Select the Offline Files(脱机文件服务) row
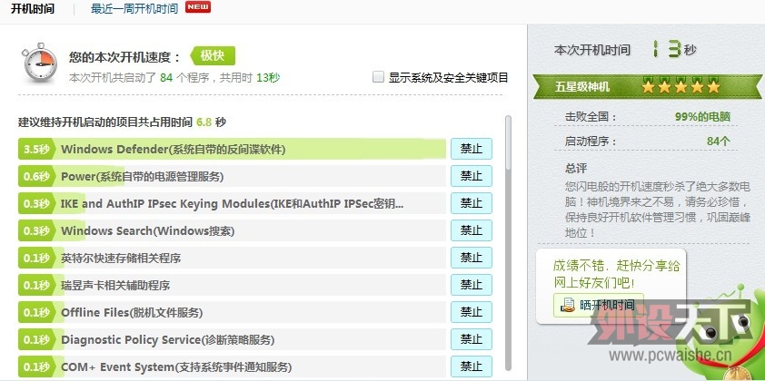Screen dimensions: 765x381 (233, 312)
